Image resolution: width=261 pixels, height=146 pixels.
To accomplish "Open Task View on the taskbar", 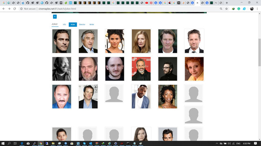I will click(x=15, y=143).
